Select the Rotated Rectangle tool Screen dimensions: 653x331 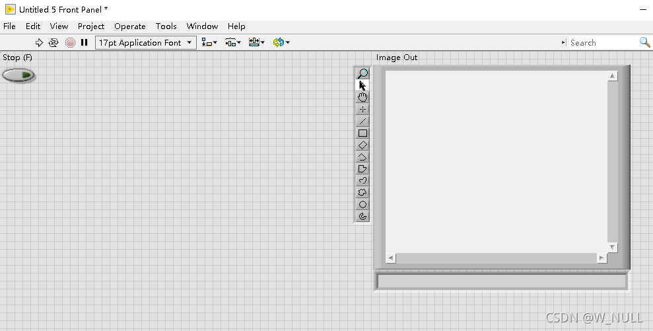click(362, 145)
